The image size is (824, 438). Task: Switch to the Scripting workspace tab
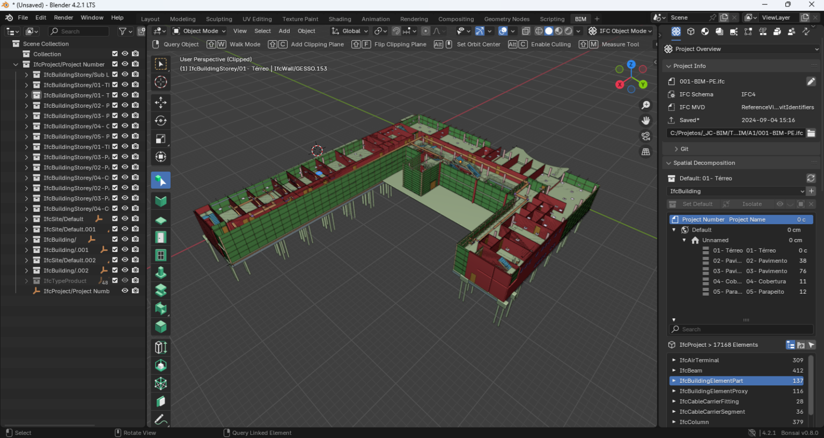tap(552, 19)
